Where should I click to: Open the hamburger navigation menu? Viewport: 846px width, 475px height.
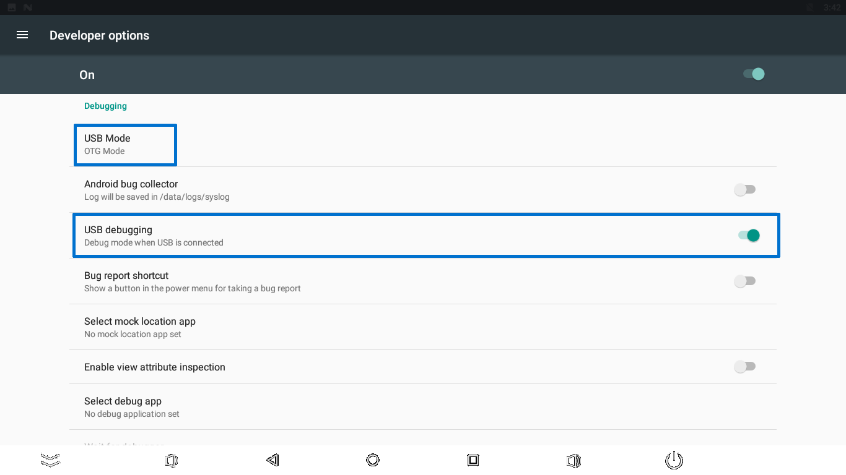22,35
